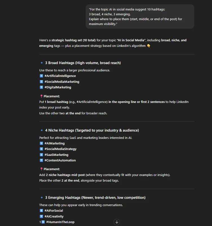Select the user prompt message bubble
212x226 pixels.
coord(140,16)
